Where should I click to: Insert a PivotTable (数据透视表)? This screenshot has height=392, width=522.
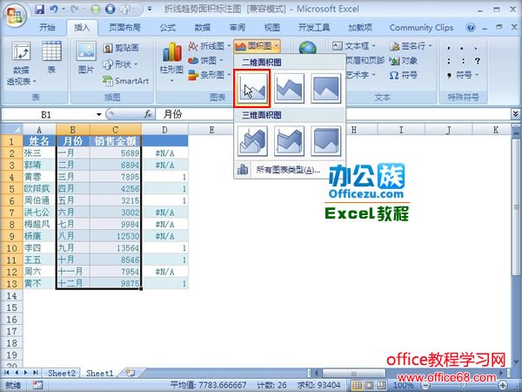21,63
